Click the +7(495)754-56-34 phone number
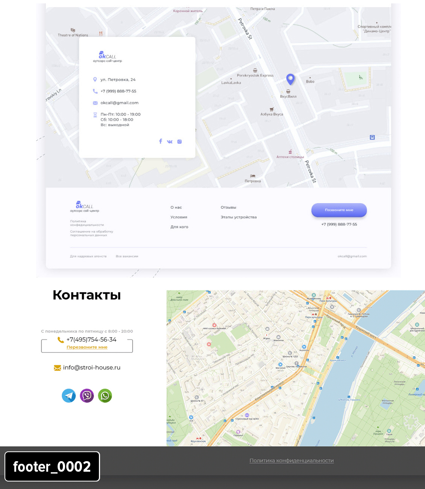 [x=91, y=339]
